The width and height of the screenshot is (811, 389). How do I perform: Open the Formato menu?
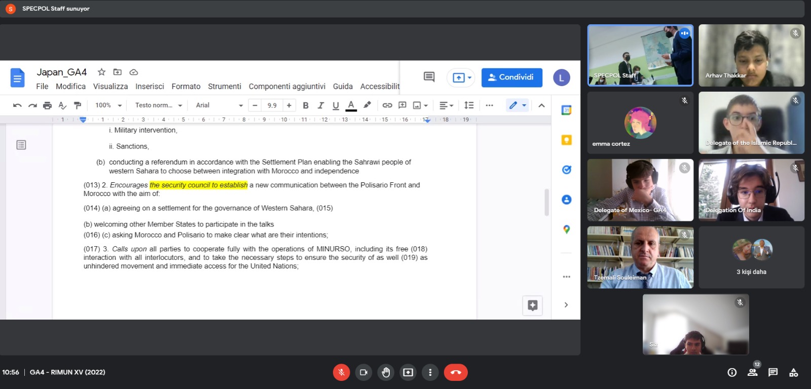[x=186, y=87]
